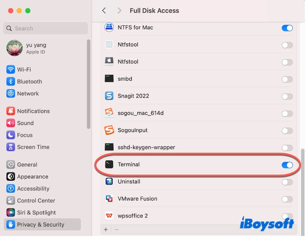Click the Snagit 2022 app icon
This screenshot has height=237, width=307.
click(x=109, y=96)
